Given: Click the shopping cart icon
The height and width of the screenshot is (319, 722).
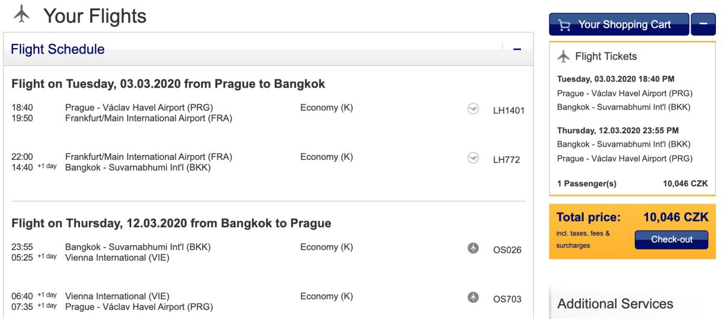Looking at the screenshot, I should [564, 25].
